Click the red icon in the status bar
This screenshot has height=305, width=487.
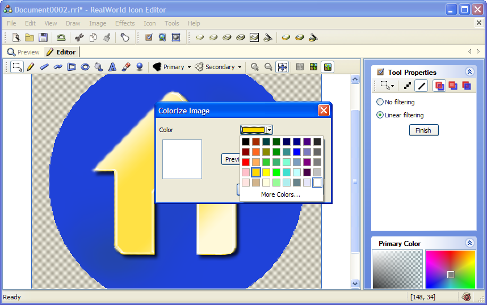click(x=466, y=296)
